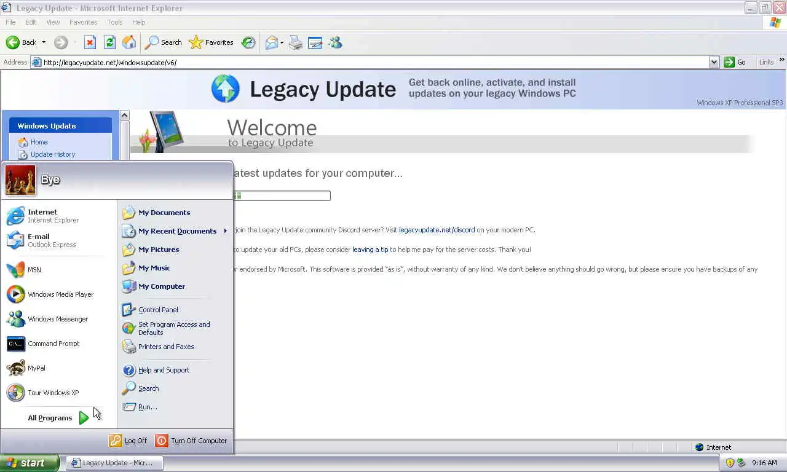787x472 pixels.
Task: Click the Refresh toolbar icon
Action: [109, 42]
